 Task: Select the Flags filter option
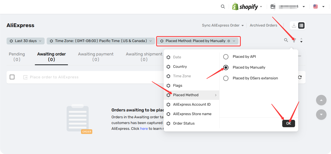191,85
